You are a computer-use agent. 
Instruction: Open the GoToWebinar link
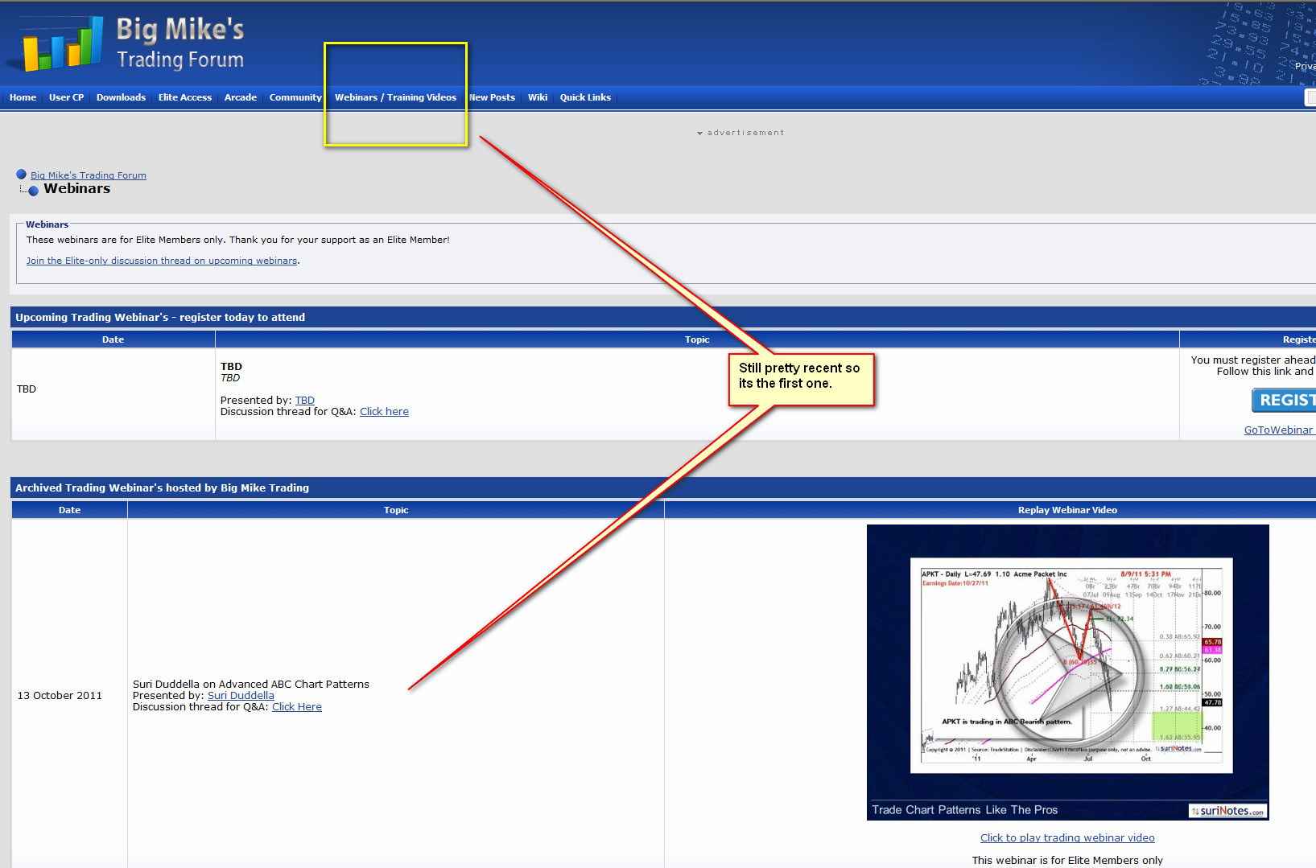coord(1278,430)
